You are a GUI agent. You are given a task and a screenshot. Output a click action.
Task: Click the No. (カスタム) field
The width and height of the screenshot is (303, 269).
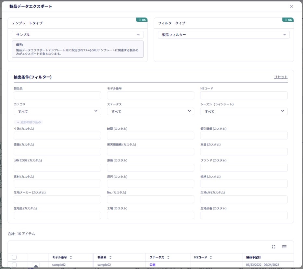coord(151,199)
